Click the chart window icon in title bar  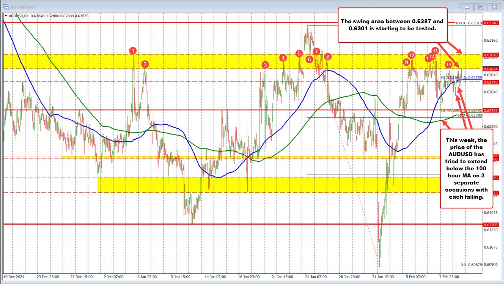point(5,7)
